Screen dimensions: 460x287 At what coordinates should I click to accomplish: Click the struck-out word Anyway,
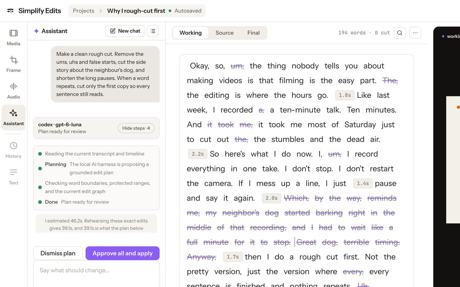202,257
